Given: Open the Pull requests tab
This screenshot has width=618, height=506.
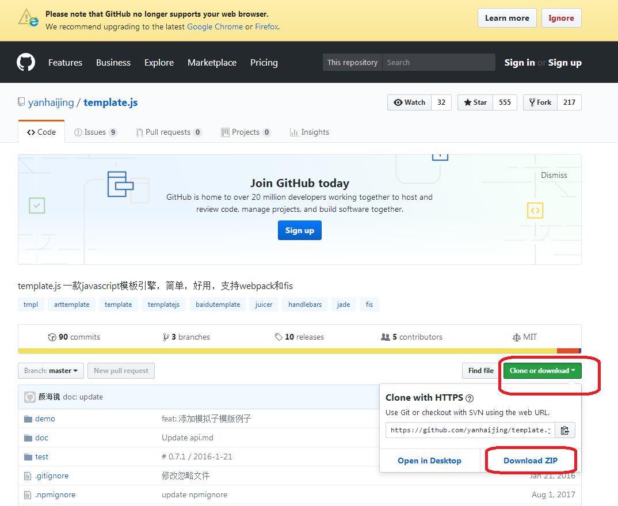Looking at the screenshot, I should click(x=169, y=132).
